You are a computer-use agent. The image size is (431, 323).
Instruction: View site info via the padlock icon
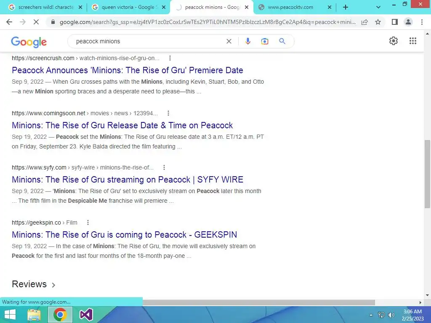point(53,22)
